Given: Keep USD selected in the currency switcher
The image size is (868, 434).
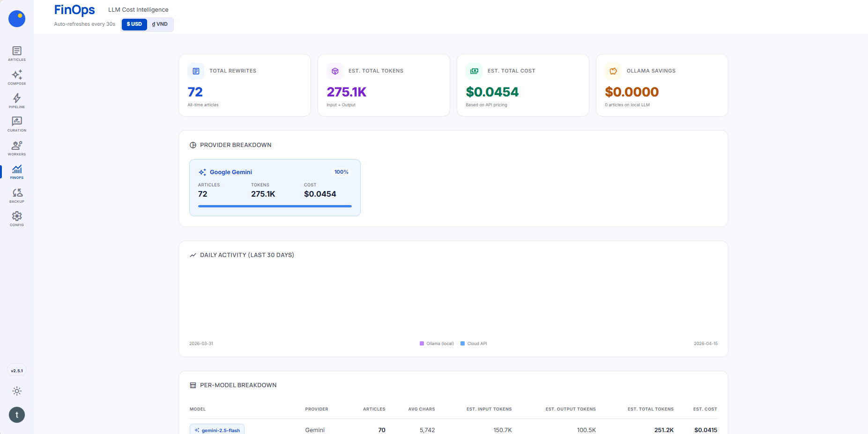Looking at the screenshot, I should pyautogui.click(x=134, y=24).
